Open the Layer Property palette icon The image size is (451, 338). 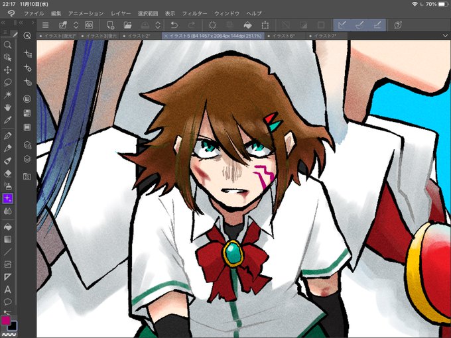(x=27, y=145)
